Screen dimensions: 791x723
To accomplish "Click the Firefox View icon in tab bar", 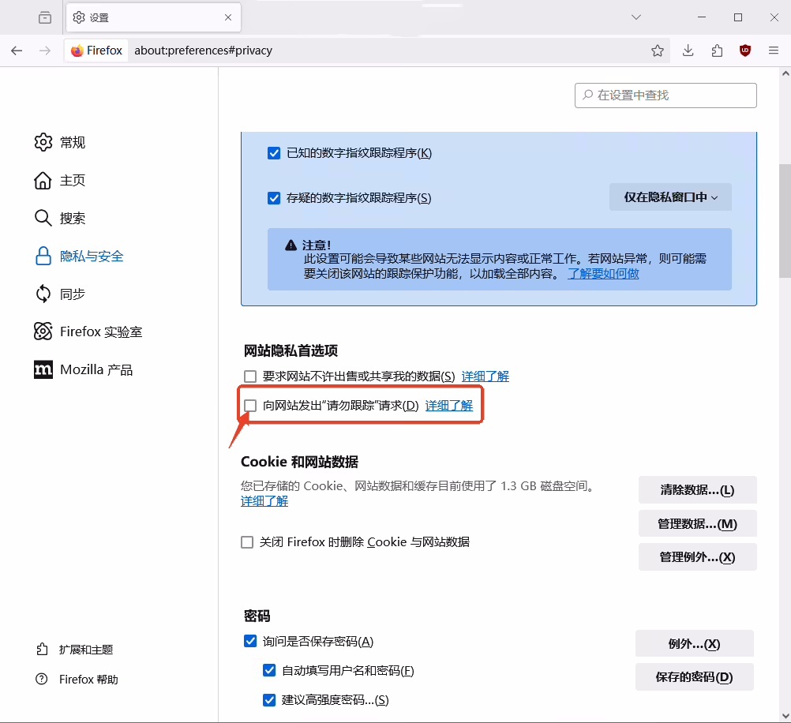I will tap(45, 17).
